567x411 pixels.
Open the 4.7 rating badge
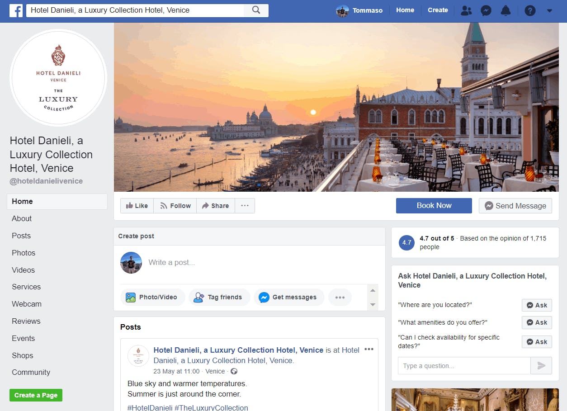pos(406,242)
